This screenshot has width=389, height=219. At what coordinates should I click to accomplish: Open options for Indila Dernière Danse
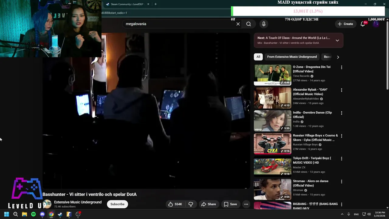pyautogui.click(x=342, y=113)
